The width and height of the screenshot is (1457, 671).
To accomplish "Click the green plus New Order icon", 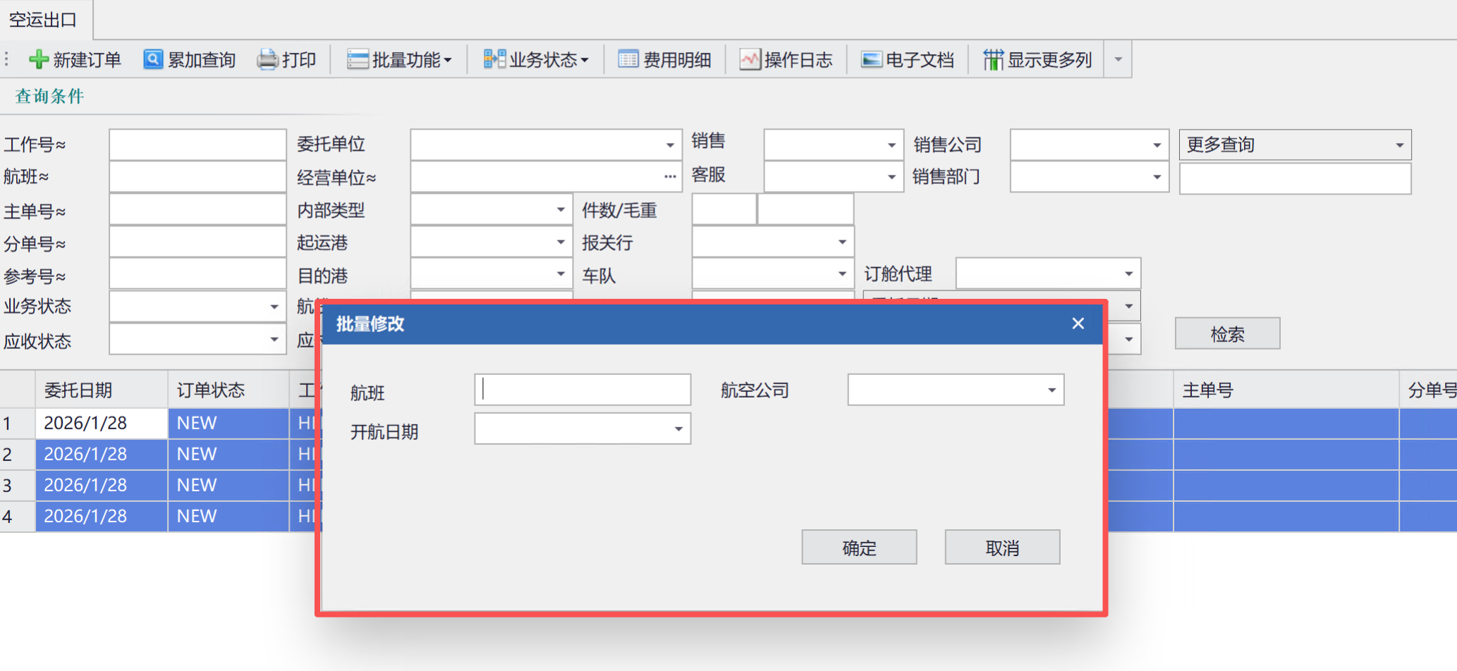I will pyautogui.click(x=38, y=59).
